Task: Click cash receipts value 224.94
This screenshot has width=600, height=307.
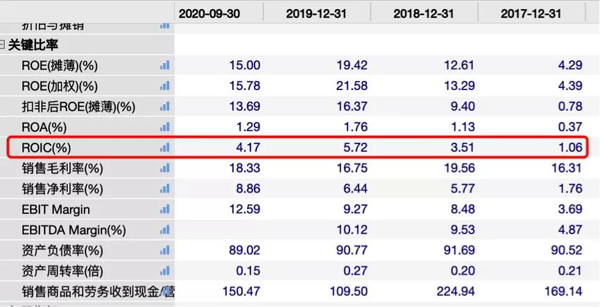Action: (x=456, y=292)
